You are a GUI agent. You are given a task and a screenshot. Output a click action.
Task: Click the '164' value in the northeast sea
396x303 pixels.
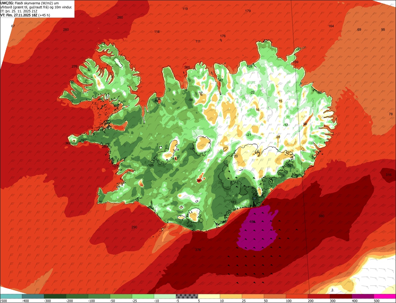[x=331, y=26]
